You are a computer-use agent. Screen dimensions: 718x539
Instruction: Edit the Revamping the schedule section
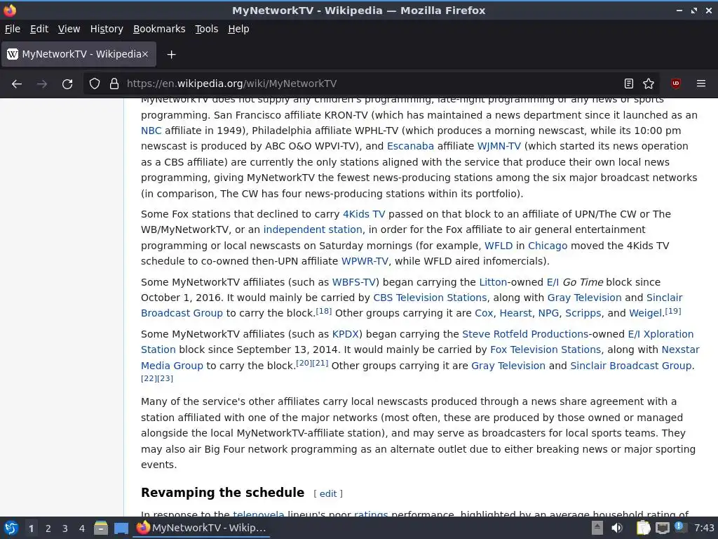328,493
